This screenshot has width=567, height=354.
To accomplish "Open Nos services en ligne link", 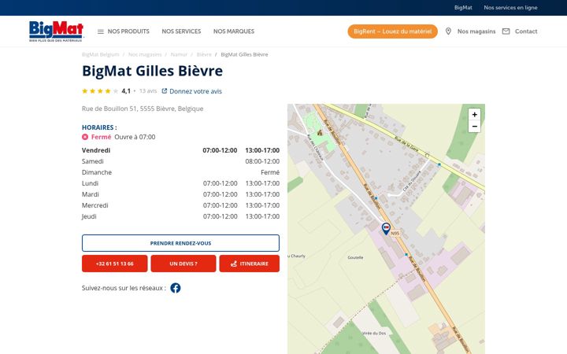I will (510, 8).
